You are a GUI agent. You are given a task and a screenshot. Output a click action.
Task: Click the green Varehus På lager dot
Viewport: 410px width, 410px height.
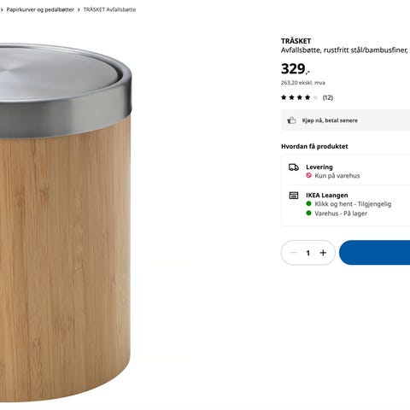pyautogui.click(x=308, y=213)
